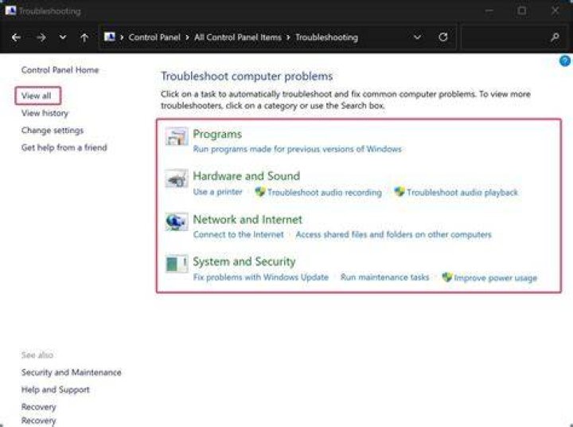Open Security and Maintenance under See also

point(72,373)
